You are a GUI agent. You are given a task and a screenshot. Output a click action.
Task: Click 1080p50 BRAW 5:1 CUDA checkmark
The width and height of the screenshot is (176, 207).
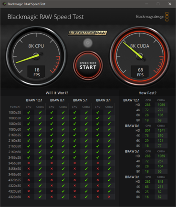click(86, 124)
